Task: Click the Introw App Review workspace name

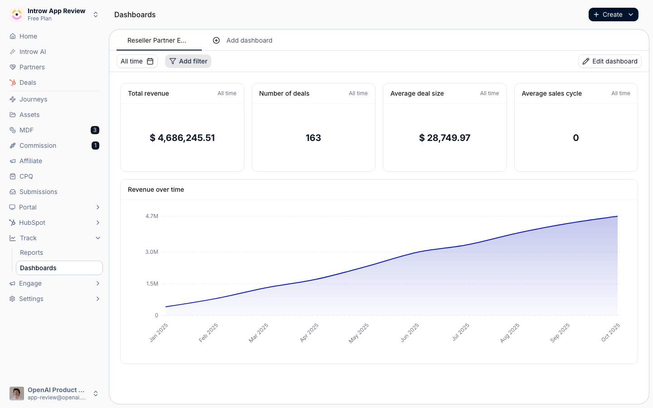Action: pyautogui.click(x=56, y=11)
